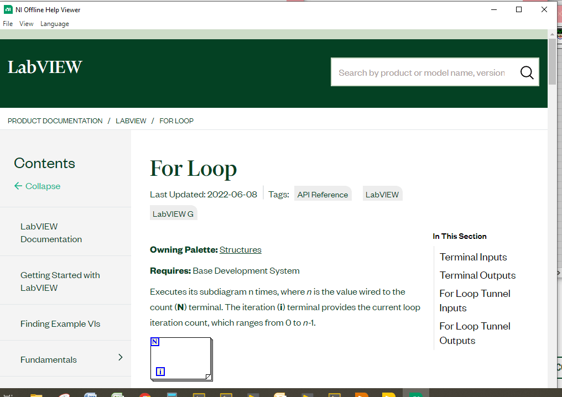Viewport: 562px width, 397px height.
Task: Jump to For Loop Tunnel Inputs
Action: (x=475, y=301)
